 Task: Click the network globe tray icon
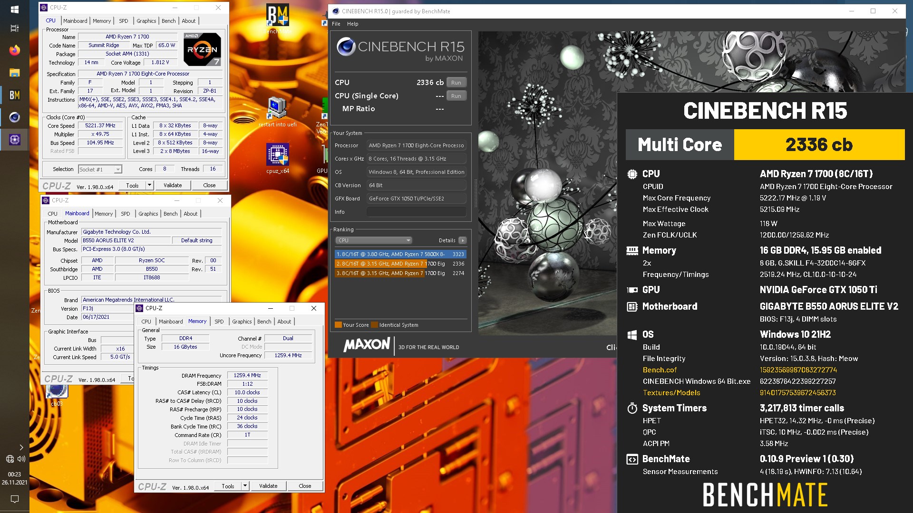click(10, 459)
